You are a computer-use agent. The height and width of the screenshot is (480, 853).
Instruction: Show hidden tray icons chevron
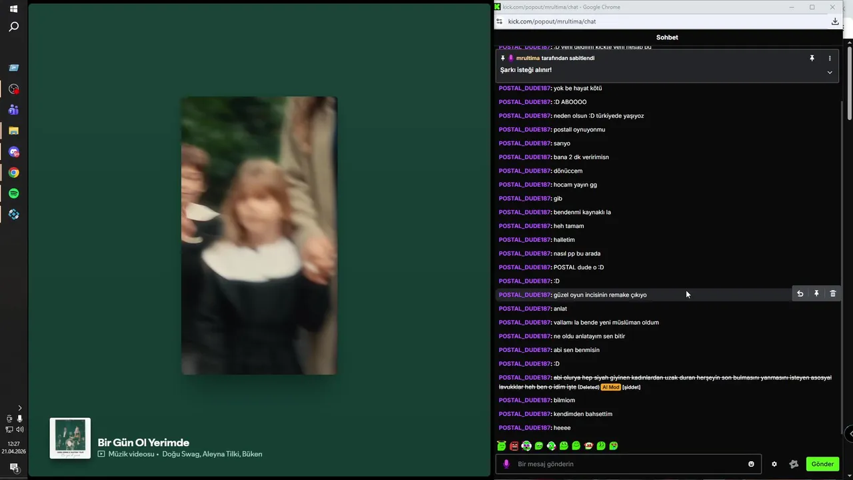[19, 408]
